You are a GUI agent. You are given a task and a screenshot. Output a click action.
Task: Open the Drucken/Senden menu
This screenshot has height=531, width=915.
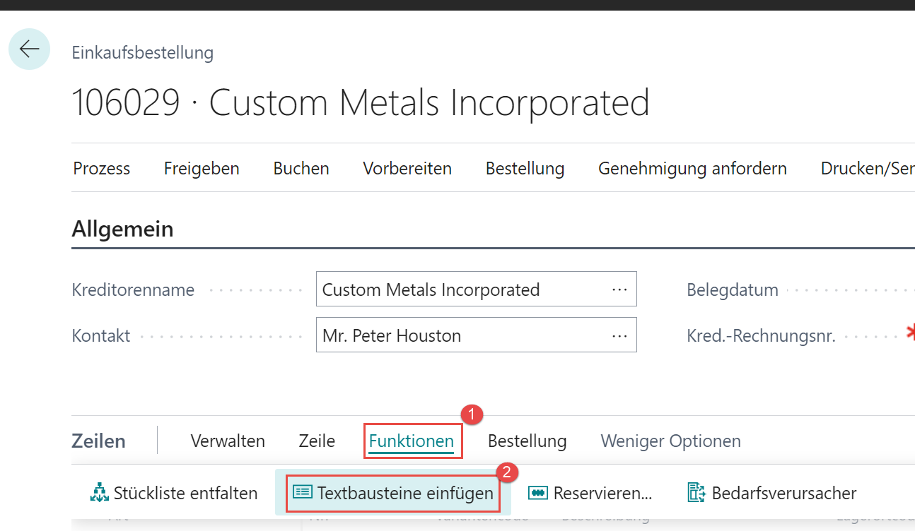[x=868, y=169]
